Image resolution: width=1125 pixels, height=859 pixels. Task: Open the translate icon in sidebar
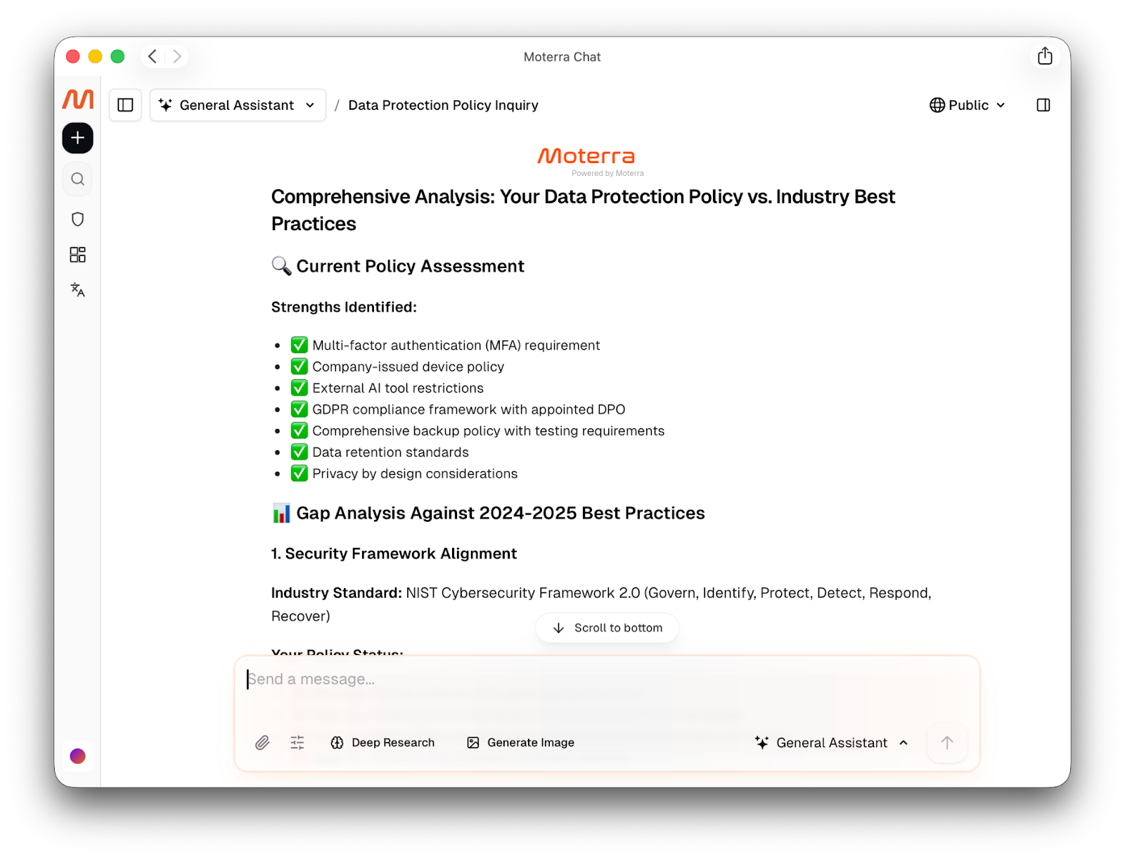tap(78, 290)
